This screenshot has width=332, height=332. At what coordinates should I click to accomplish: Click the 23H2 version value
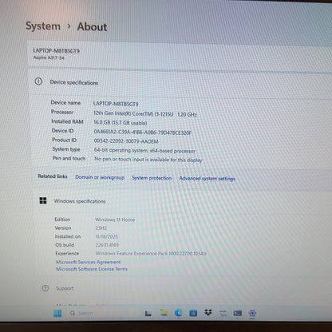point(101,228)
